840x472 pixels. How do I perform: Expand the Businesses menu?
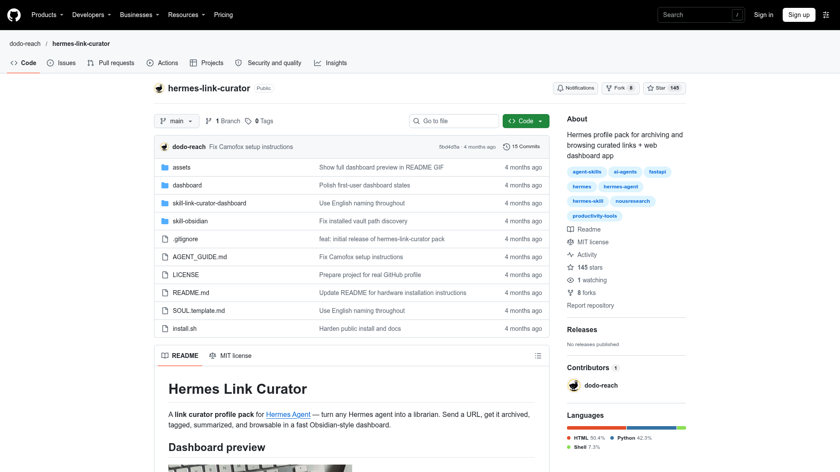pyautogui.click(x=140, y=15)
